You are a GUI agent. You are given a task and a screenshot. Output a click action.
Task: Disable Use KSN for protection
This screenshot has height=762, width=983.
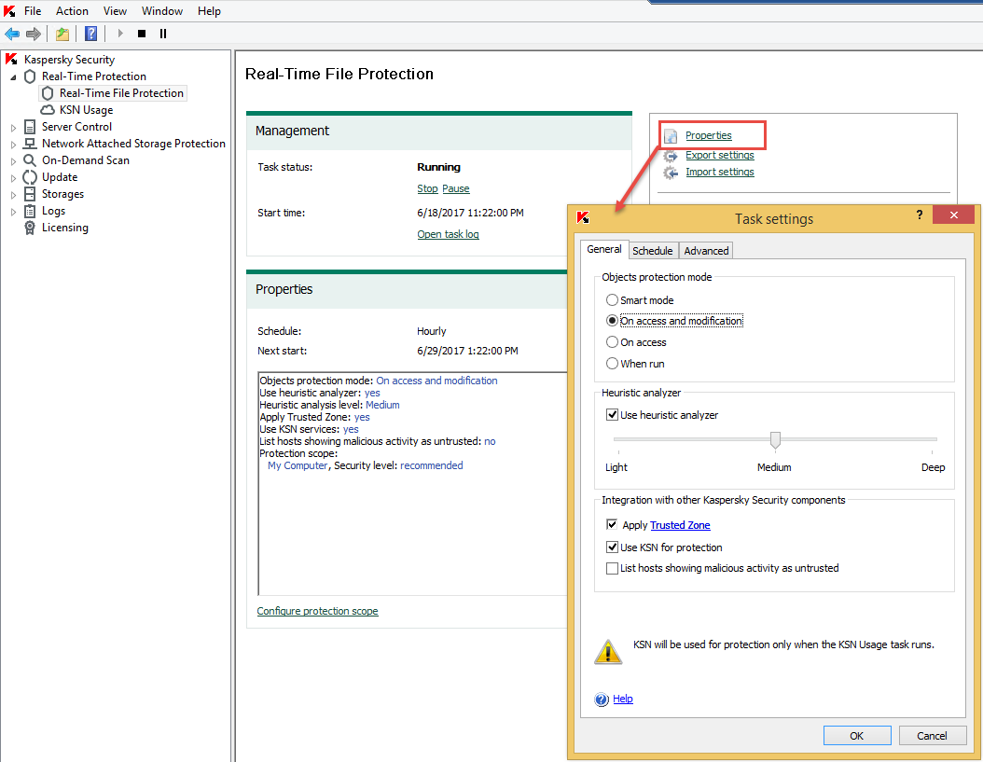pos(613,547)
